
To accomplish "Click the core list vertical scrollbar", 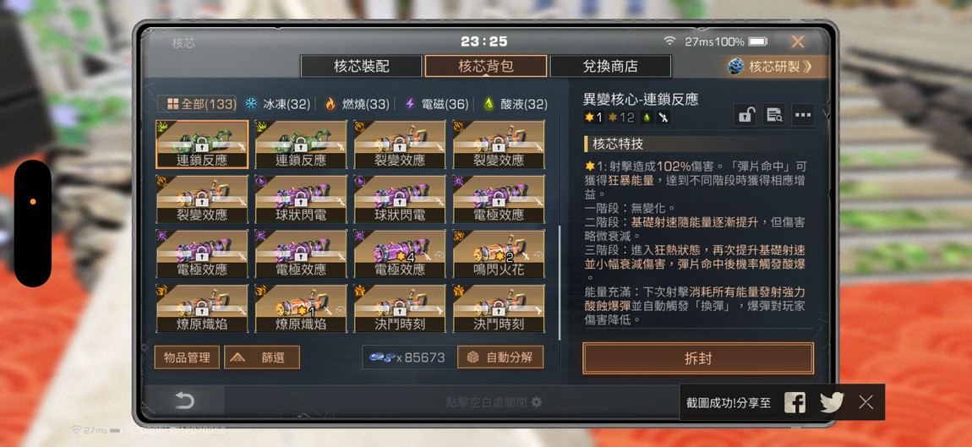I will pos(560,282).
